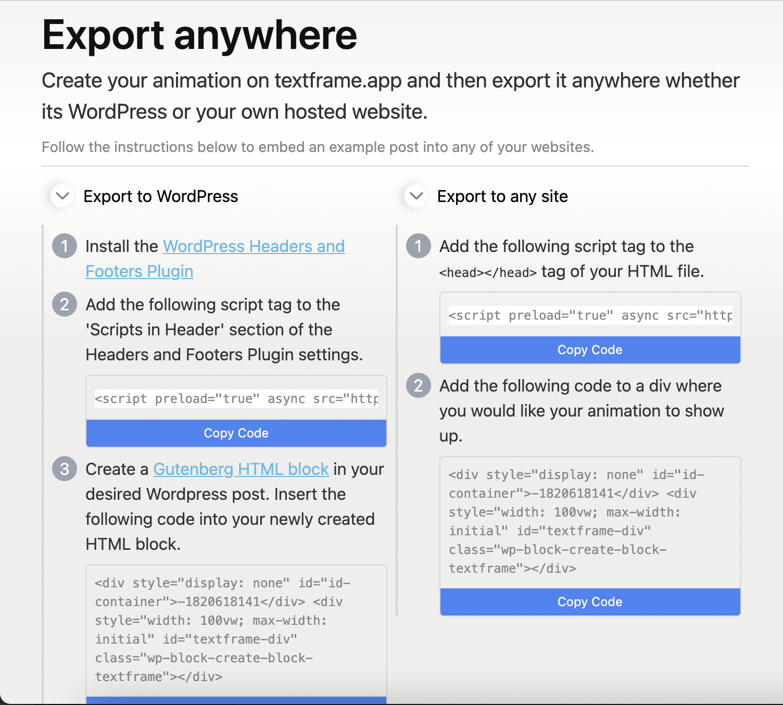This screenshot has height=705, width=783.
Task: Click the Export to WordPress heading
Action: tap(161, 196)
